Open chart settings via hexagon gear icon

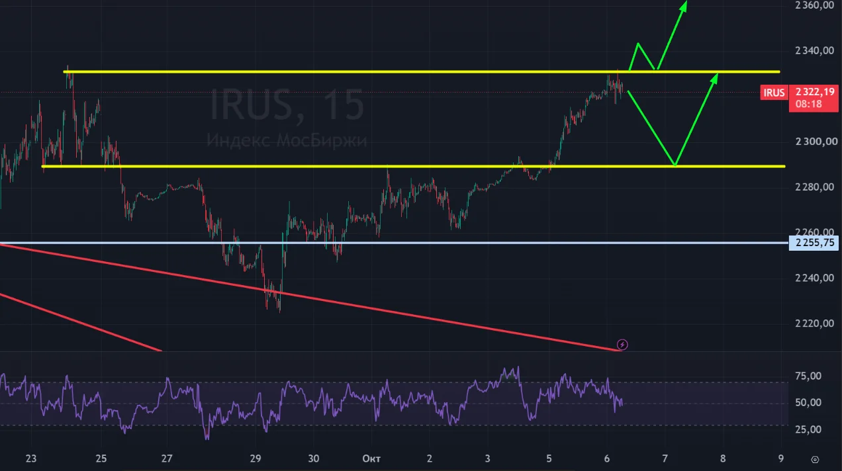tap(816, 458)
